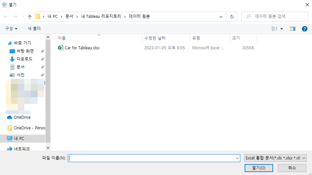
Task: Open recent locations dropdown arrow
Action: [23, 17]
